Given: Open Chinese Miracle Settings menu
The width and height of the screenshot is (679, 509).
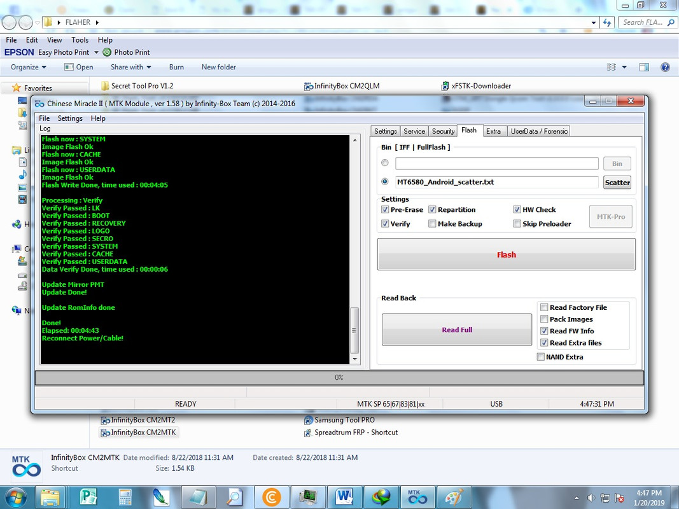Looking at the screenshot, I should [70, 118].
